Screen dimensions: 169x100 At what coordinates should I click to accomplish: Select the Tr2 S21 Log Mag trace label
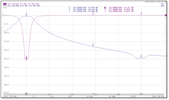[x=22, y=6]
